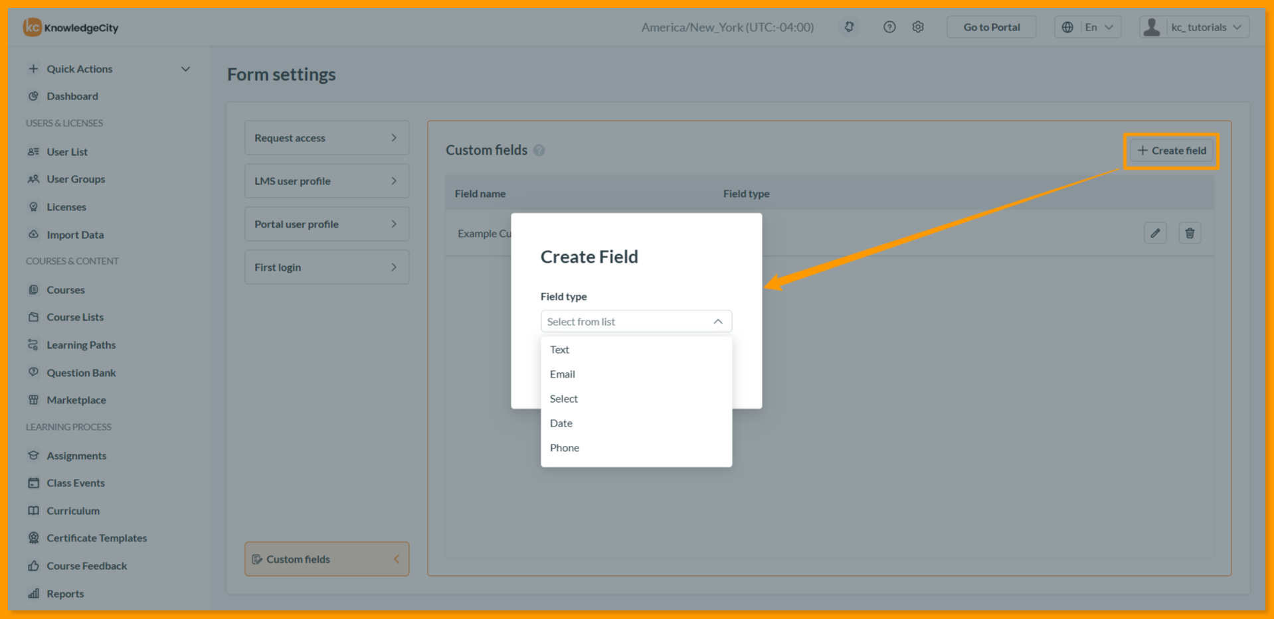Viewport: 1274px width, 619px height.
Task: Open Curriculum in the sidebar
Action: click(x=73, y=511)
